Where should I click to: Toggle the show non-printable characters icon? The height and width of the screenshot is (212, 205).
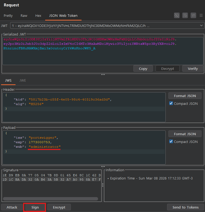click(x=193, y=15)
